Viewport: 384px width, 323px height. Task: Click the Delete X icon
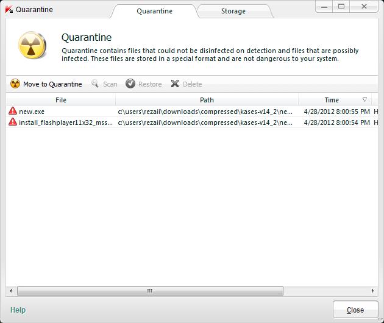174,83
